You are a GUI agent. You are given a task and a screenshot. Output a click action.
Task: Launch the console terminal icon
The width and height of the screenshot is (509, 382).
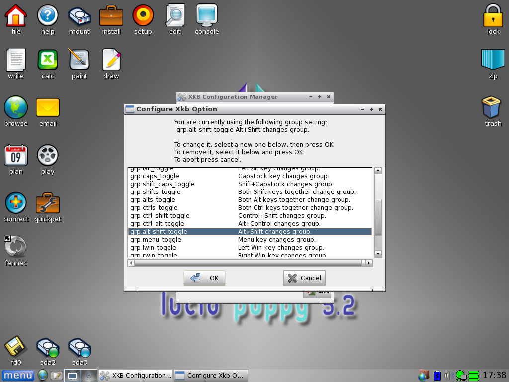click(x=206, y=15)
